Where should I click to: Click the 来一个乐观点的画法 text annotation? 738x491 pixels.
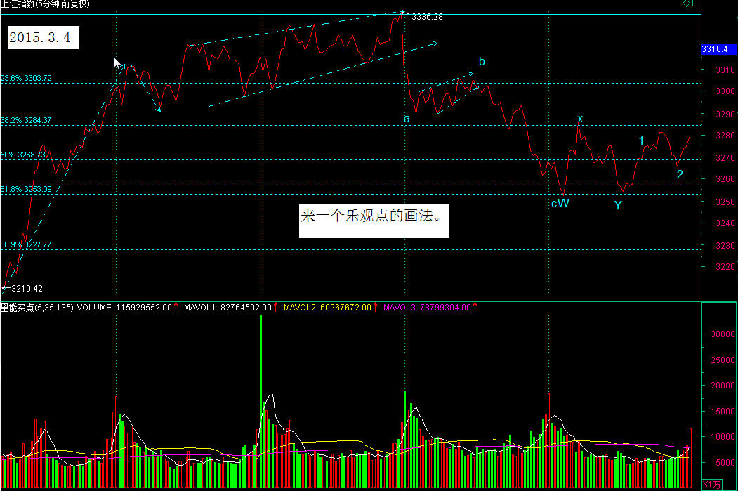(374, 216)
